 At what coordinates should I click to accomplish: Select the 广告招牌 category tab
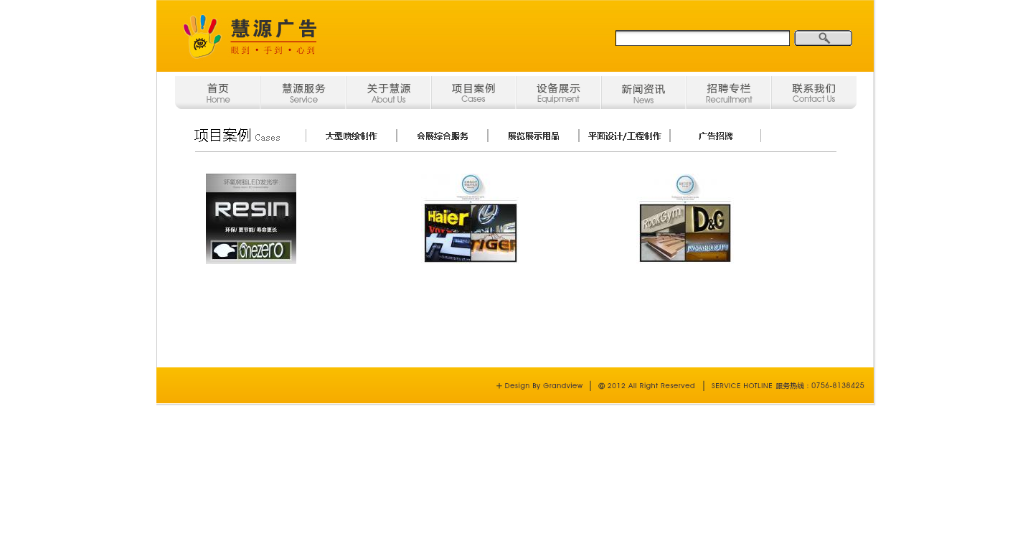click(715, 136)
